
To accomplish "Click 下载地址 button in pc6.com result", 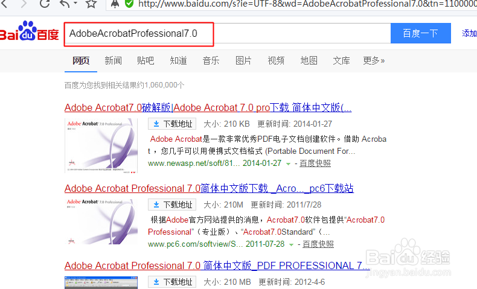I will coord(172,205).
